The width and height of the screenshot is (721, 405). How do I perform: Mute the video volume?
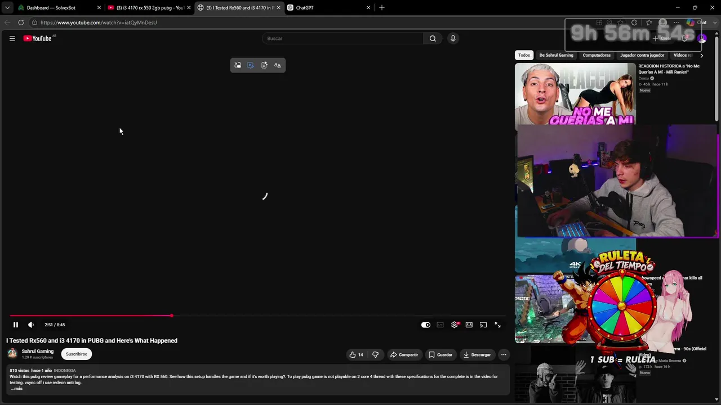point(31,325)
